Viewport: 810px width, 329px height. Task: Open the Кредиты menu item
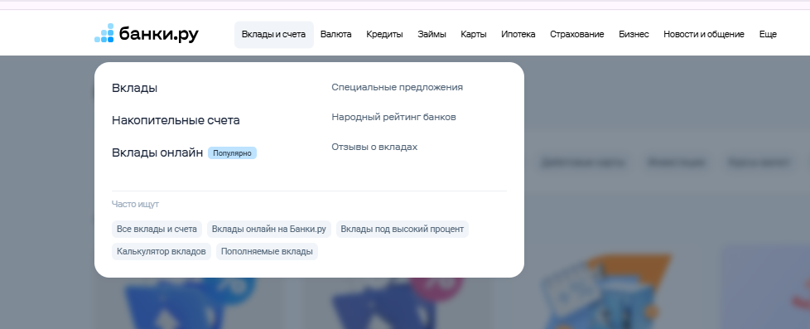384,35
